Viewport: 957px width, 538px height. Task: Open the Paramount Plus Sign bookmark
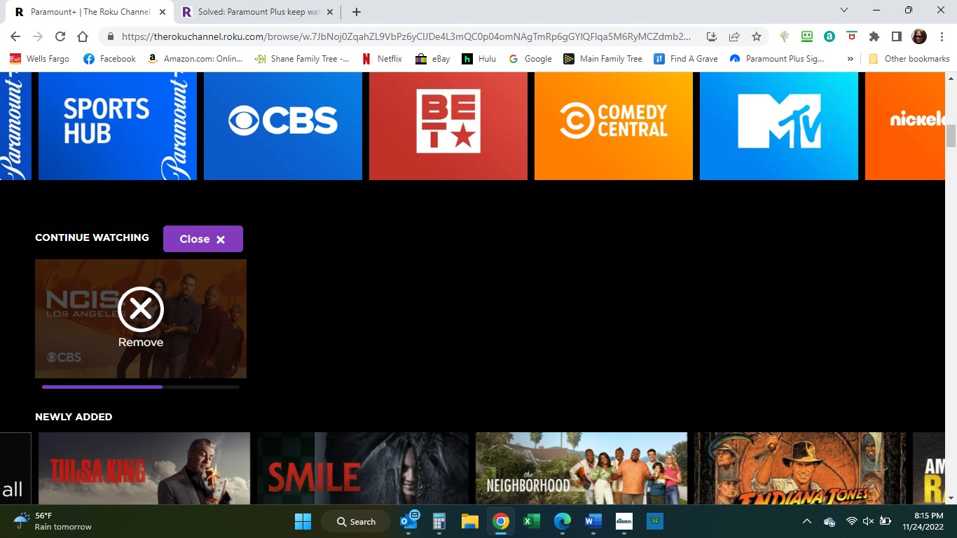click(777, 59)
